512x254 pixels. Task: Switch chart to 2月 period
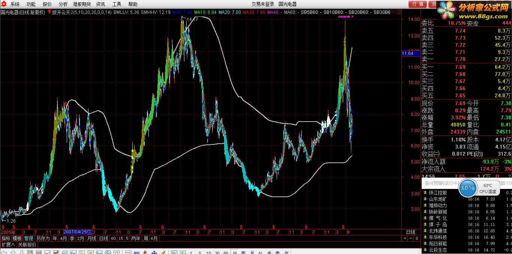click(81, 238)
